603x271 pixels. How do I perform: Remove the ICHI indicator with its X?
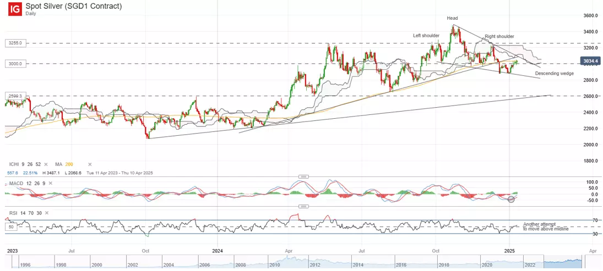tap(46, 164)
